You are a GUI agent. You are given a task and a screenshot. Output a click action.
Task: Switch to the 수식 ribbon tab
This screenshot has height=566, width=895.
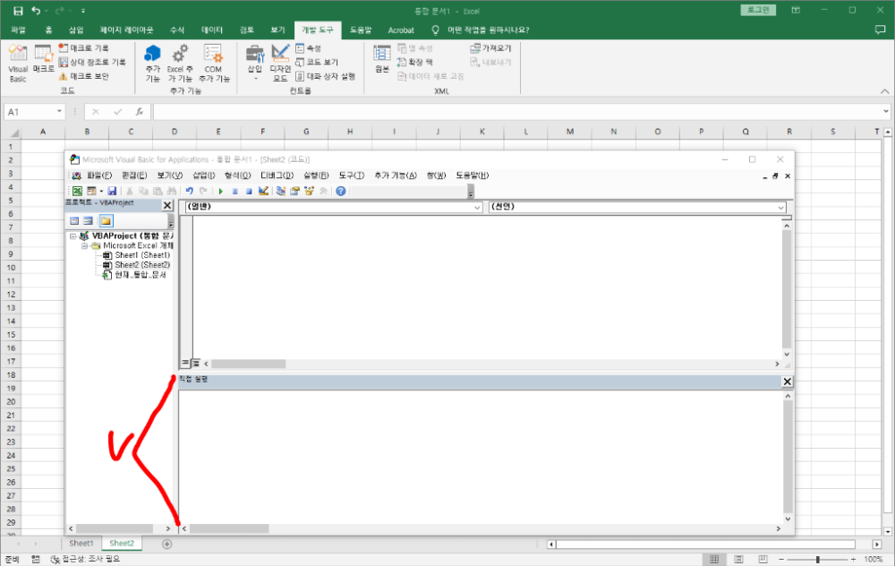coord(177,30)
